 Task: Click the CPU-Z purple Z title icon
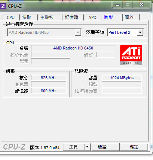[x=3, y=6]
